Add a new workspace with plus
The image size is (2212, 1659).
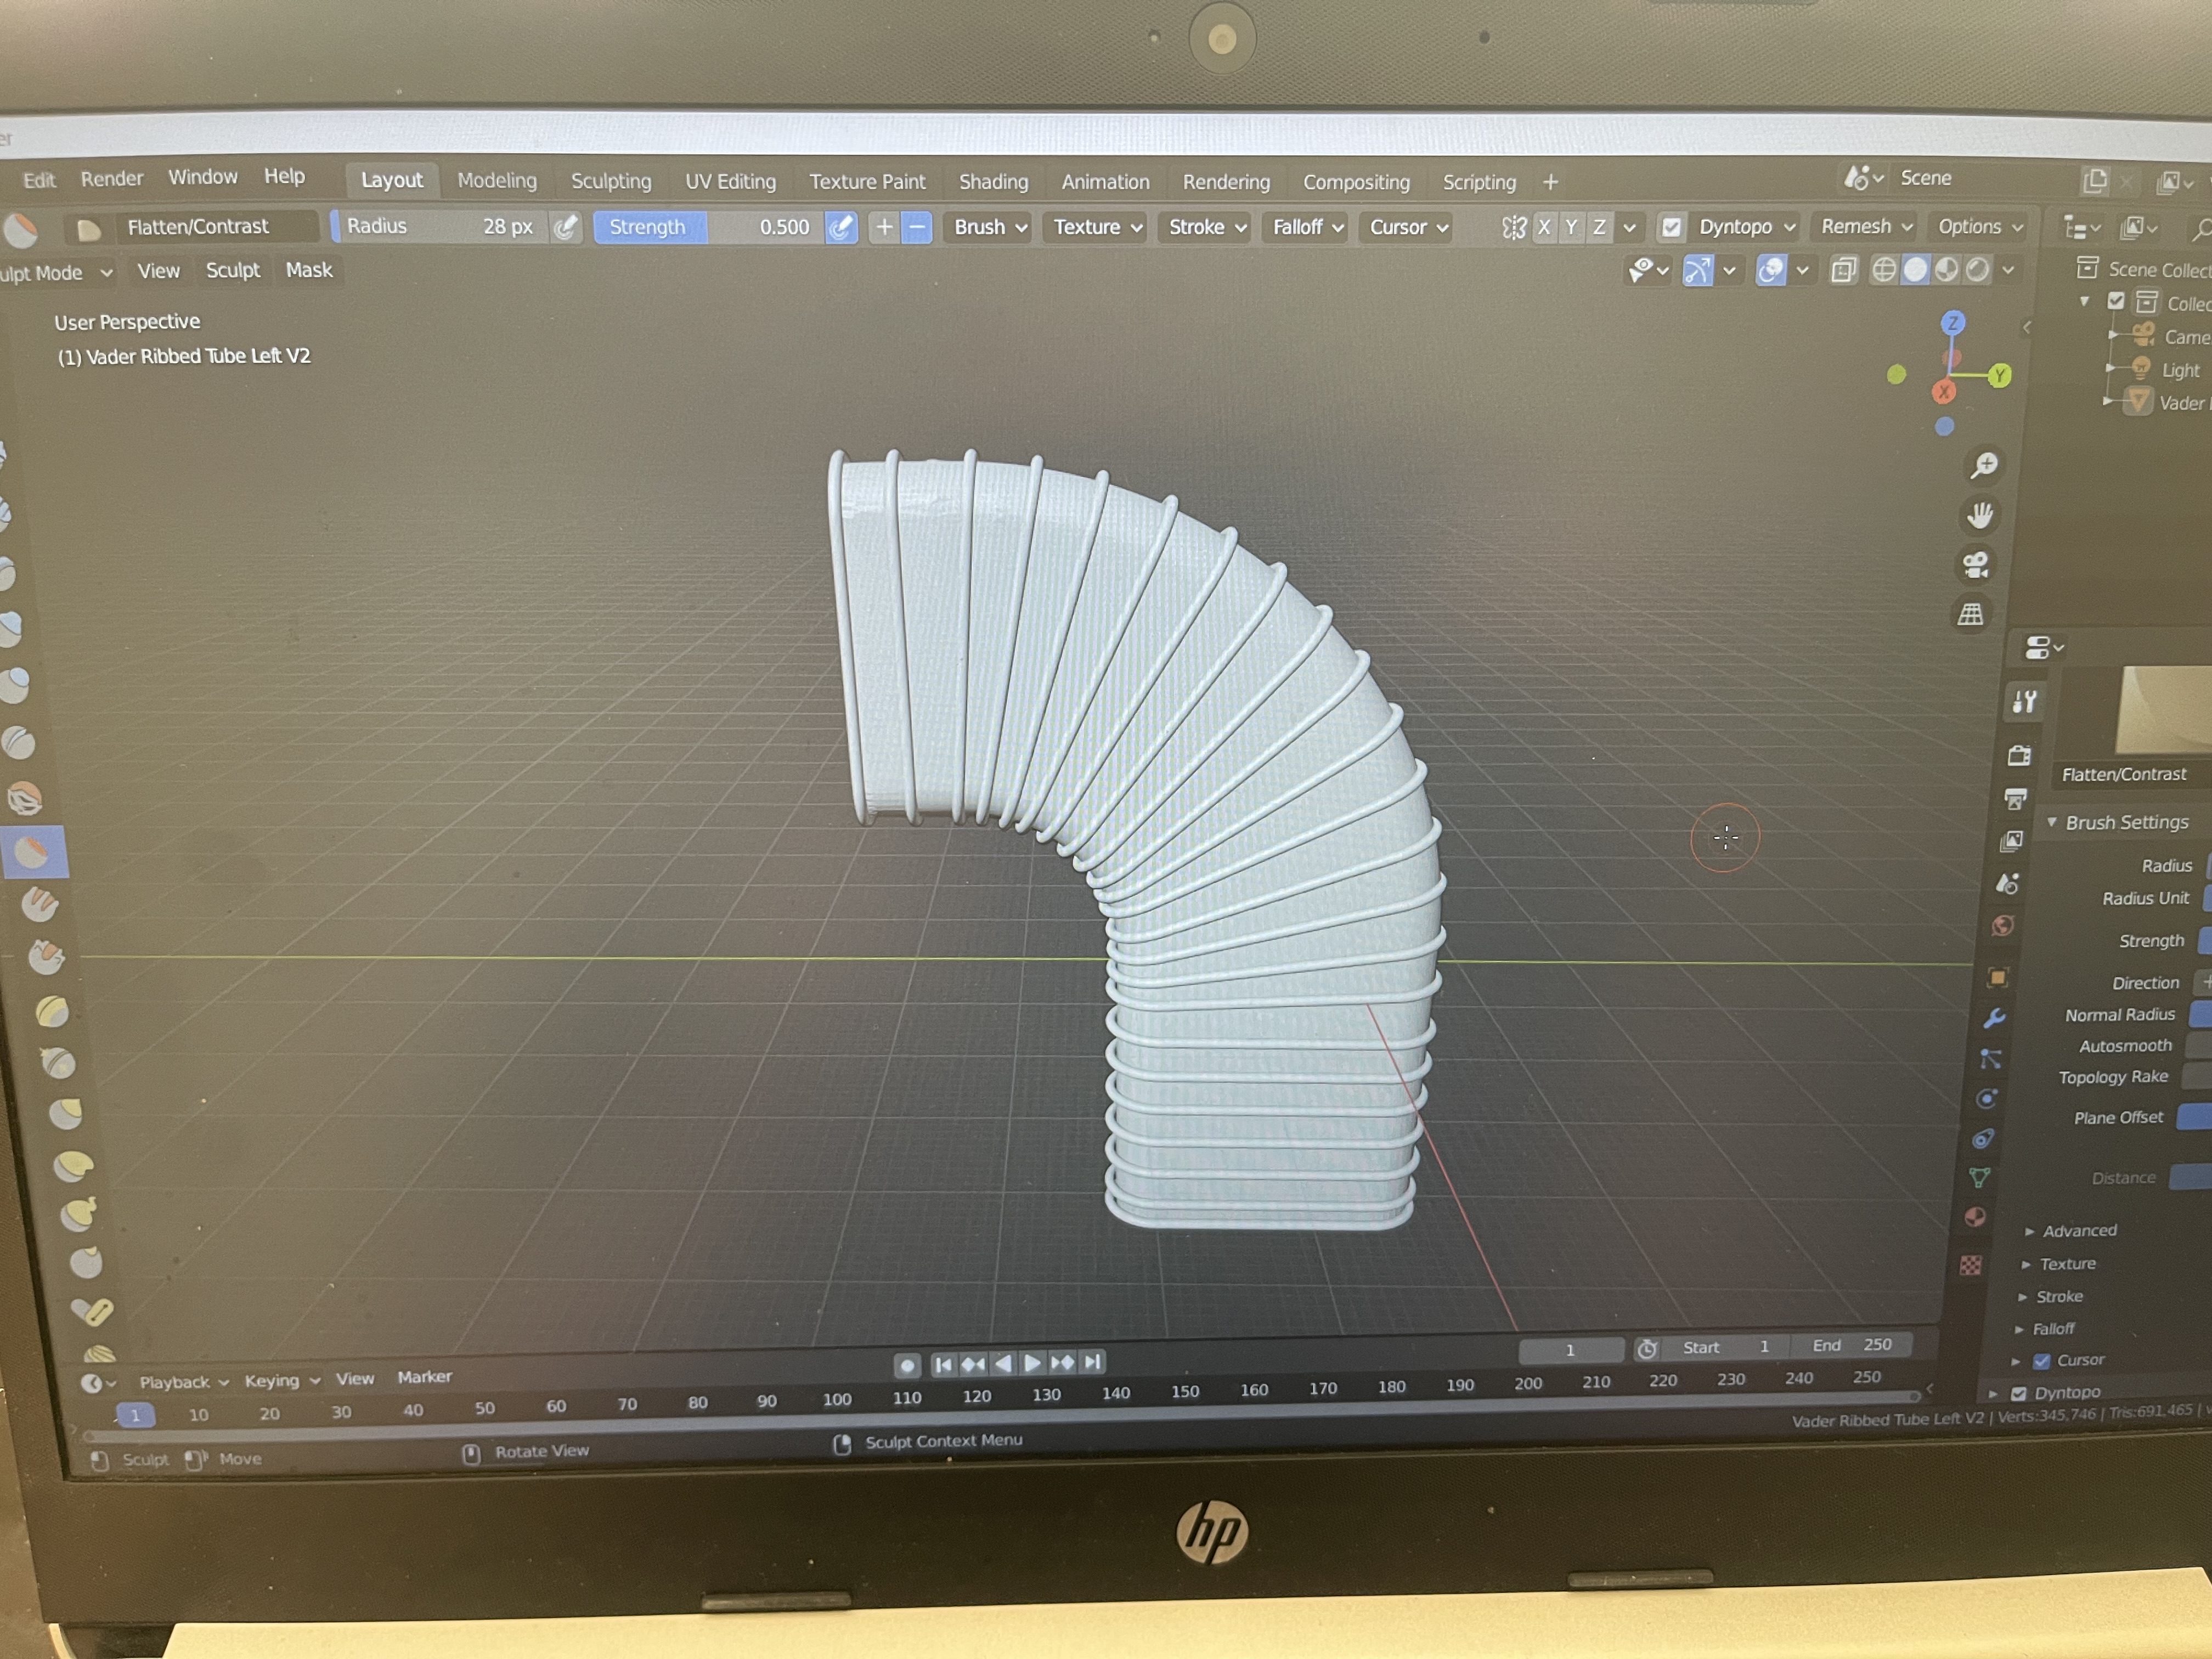point(1550,182)
